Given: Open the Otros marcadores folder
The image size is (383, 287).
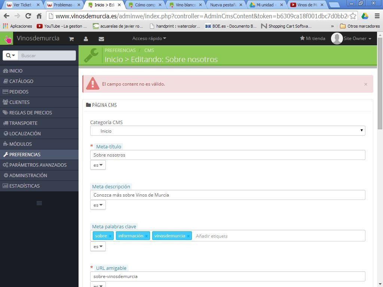Looking at the screenshot, I should 360,26.
